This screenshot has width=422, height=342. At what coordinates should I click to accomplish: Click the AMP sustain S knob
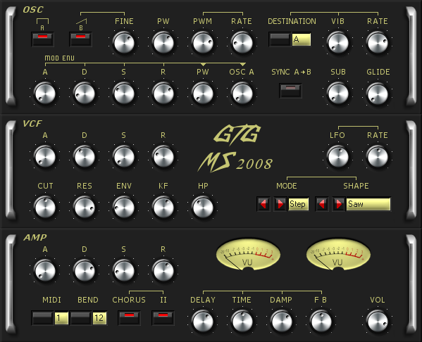click(x=124, y=271)
